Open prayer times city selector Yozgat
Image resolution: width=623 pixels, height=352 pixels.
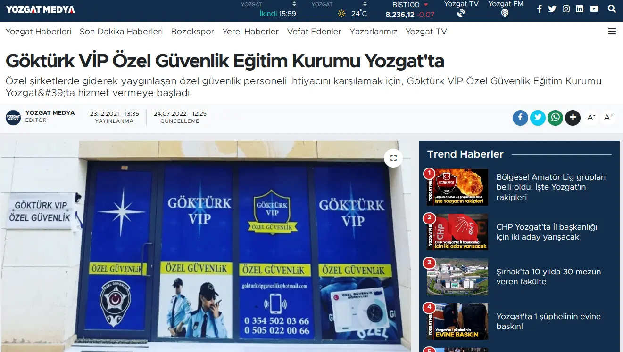pyautogui.click(x=268, y=4)
